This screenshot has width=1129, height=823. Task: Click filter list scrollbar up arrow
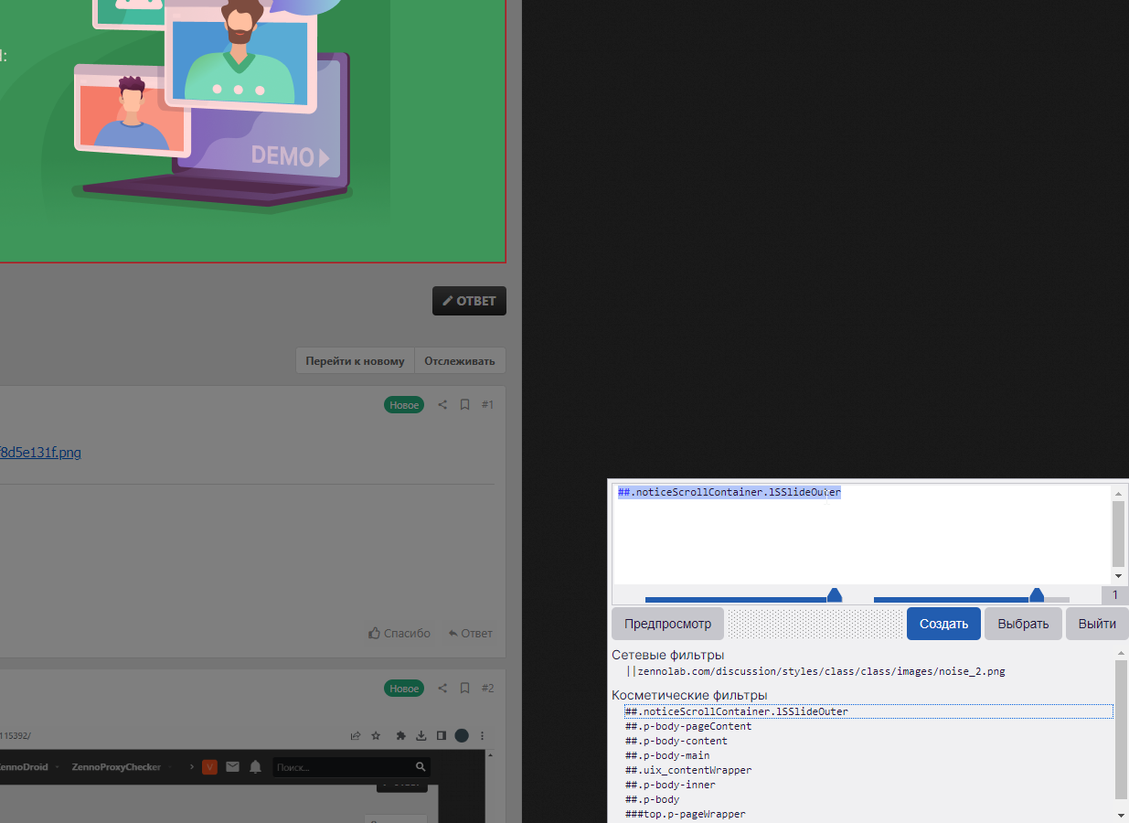[x=1121, y=653]
